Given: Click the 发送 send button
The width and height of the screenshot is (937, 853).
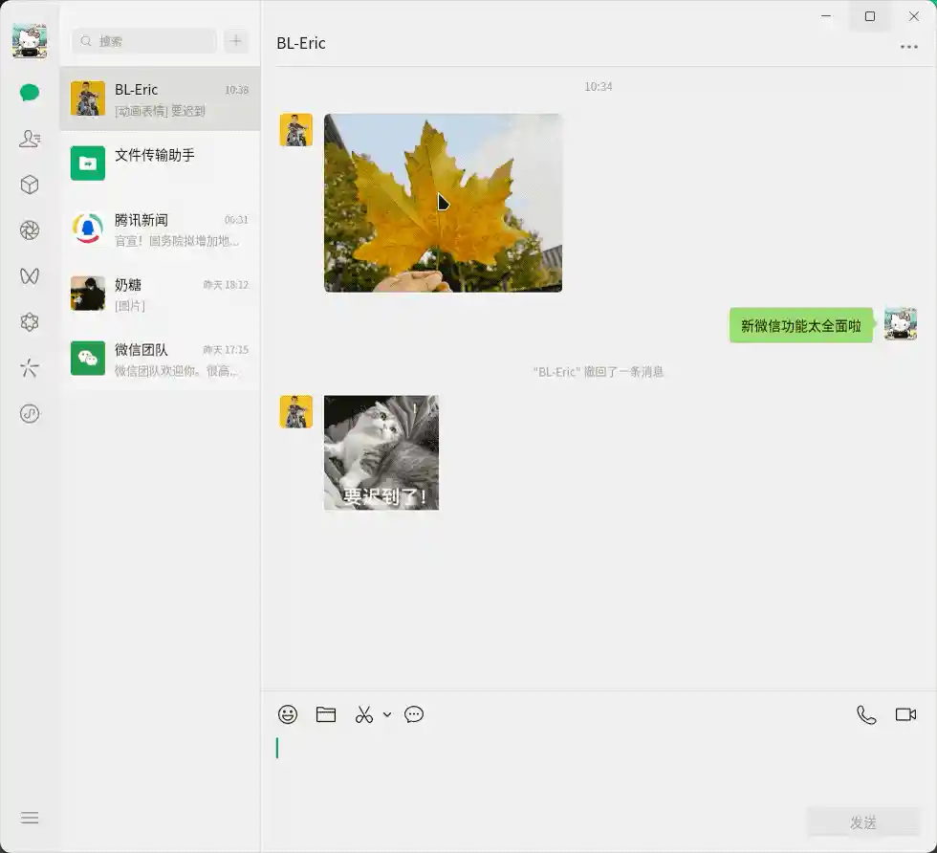Looking at the screenshot, I should tap(863, 822).
